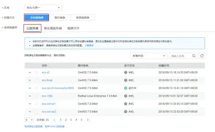Click the CentOS 7.5 64bit cell for ecs-s2
This screenshot has width=215, height=132.
pos(88,72)
